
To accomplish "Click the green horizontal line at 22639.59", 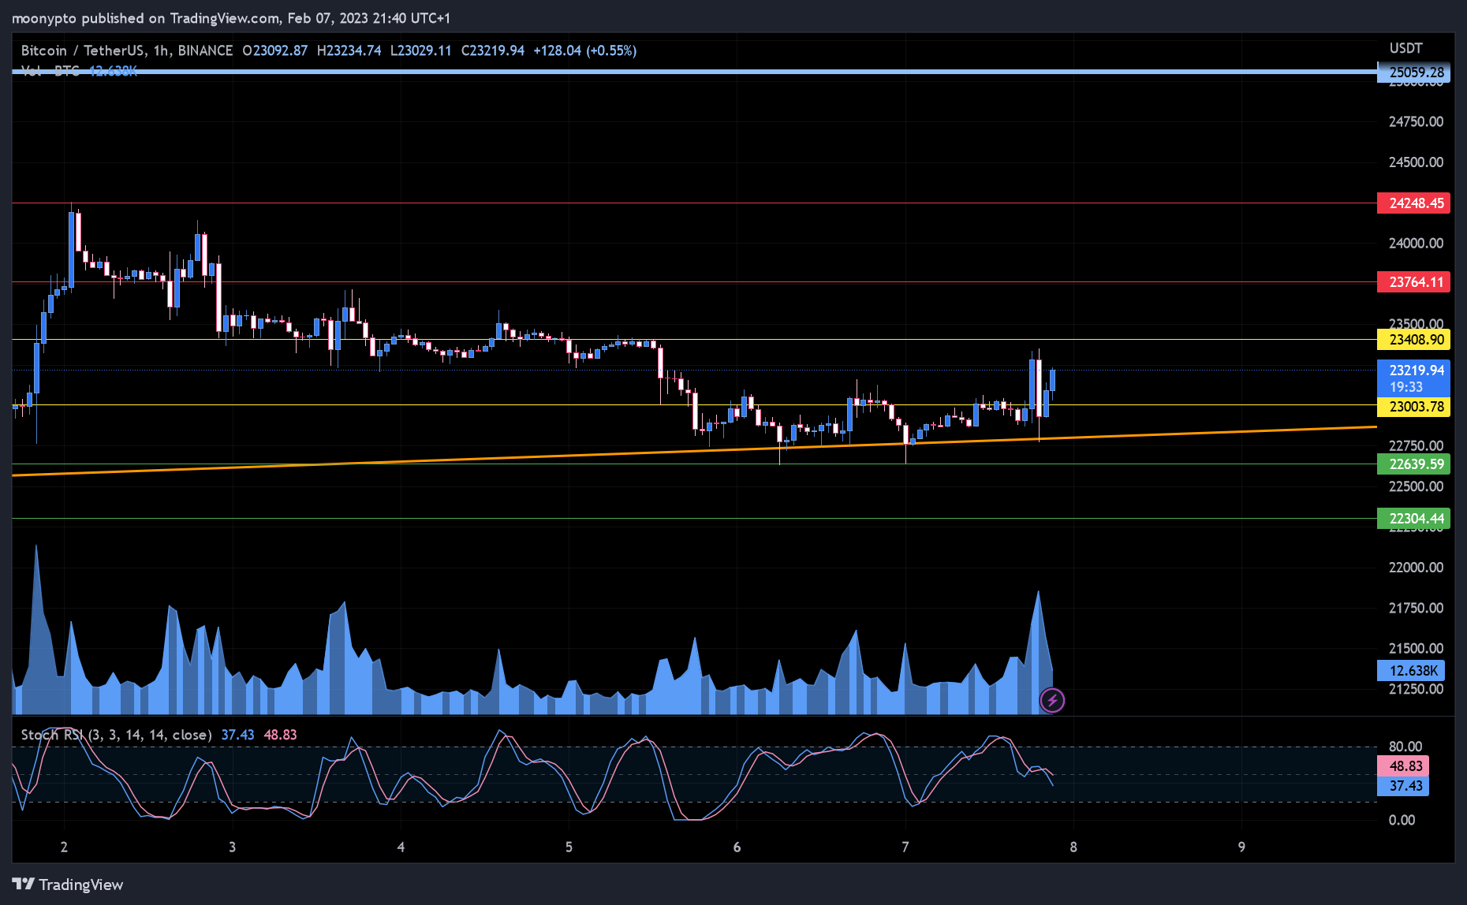I will click(694, 464).
